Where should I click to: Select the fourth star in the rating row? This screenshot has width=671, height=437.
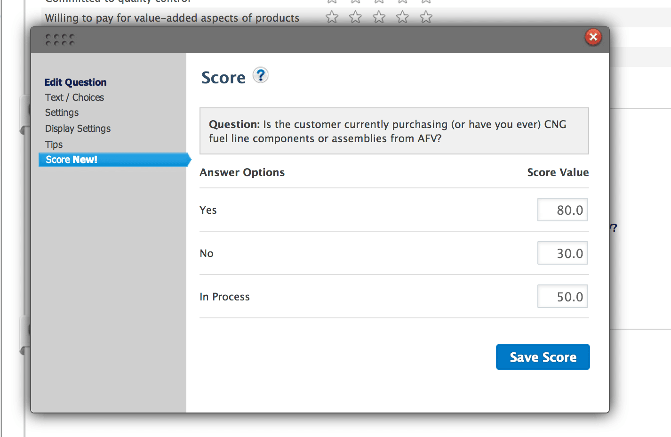[x=402, y=17]
